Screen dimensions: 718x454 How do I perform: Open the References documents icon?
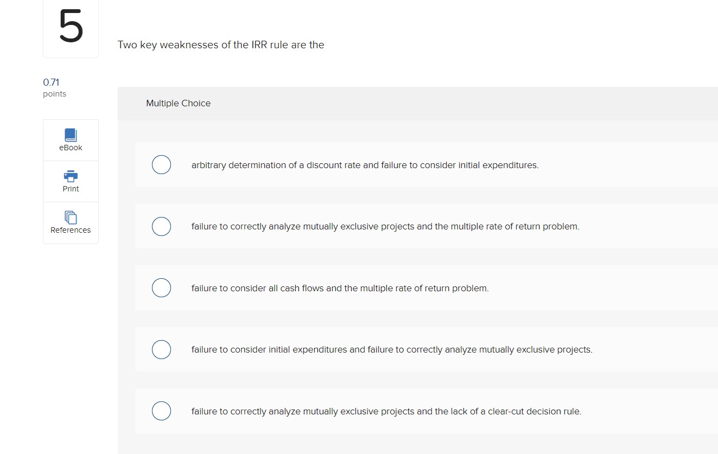pos(71,217)
